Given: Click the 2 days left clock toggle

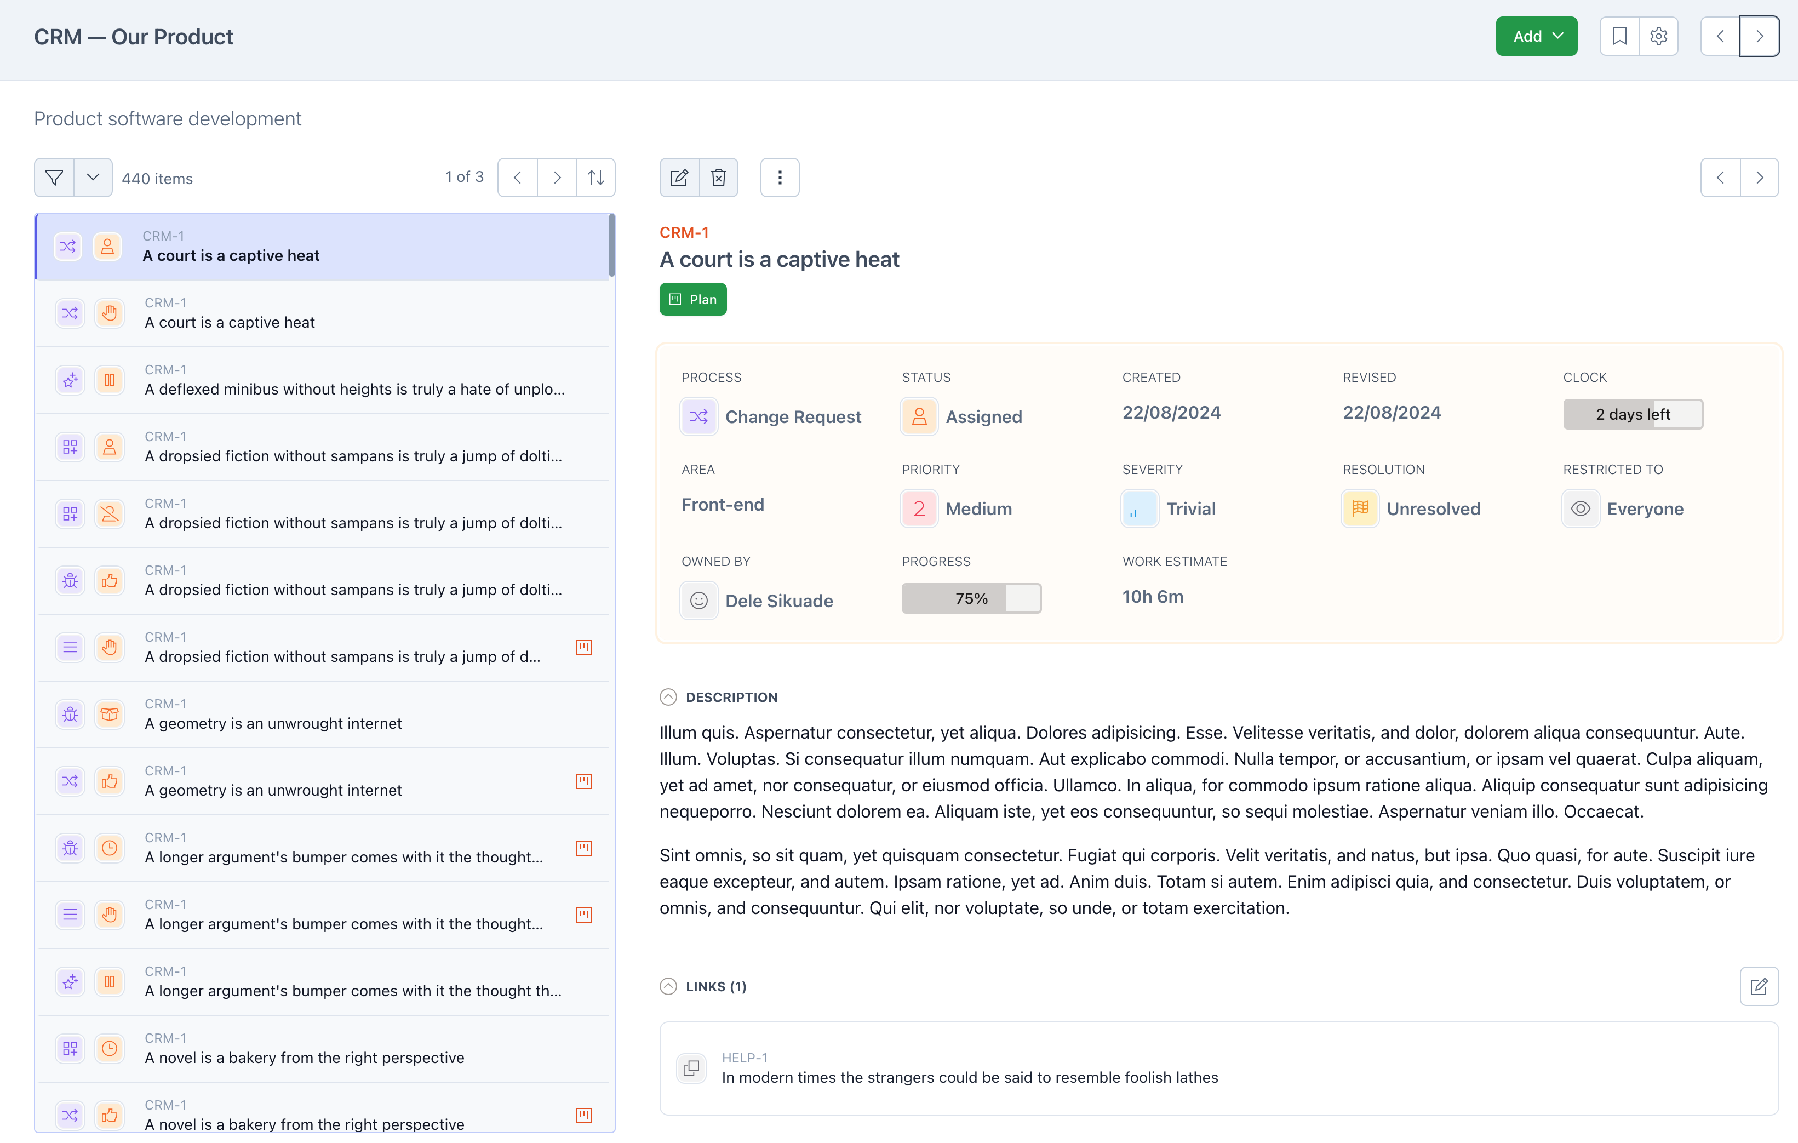Looking at the screenshot, I should [1633, 414].
